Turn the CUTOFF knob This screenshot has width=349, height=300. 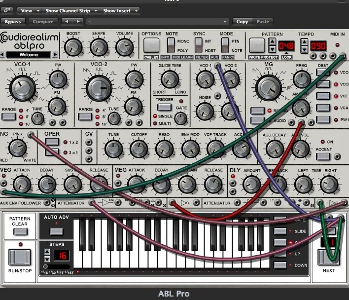139,149
